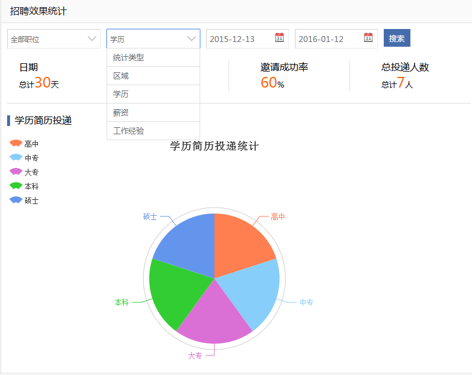Choose 工作经验 in the dropdown list
The image size is (472, 375).
click(153, 131)
